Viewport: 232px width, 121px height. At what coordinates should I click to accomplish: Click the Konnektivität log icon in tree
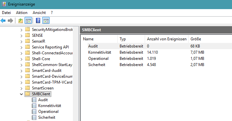pyautogui.click(x=34, y=106)
